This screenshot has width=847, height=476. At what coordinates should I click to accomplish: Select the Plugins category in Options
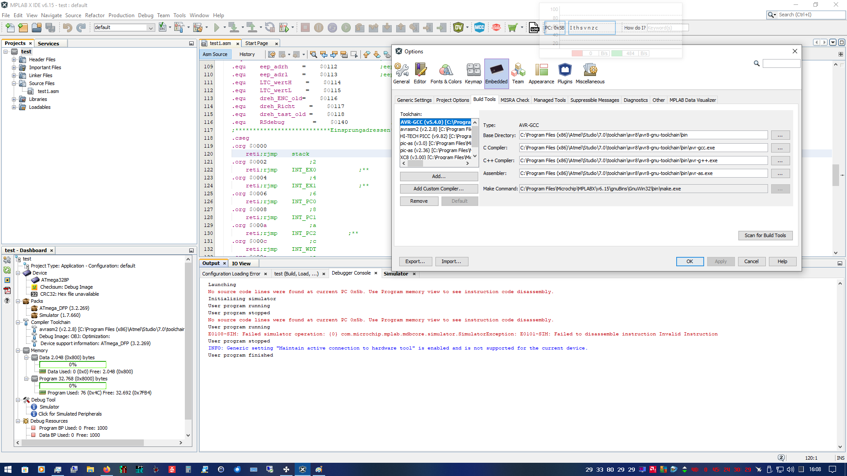tap(565, 73)
